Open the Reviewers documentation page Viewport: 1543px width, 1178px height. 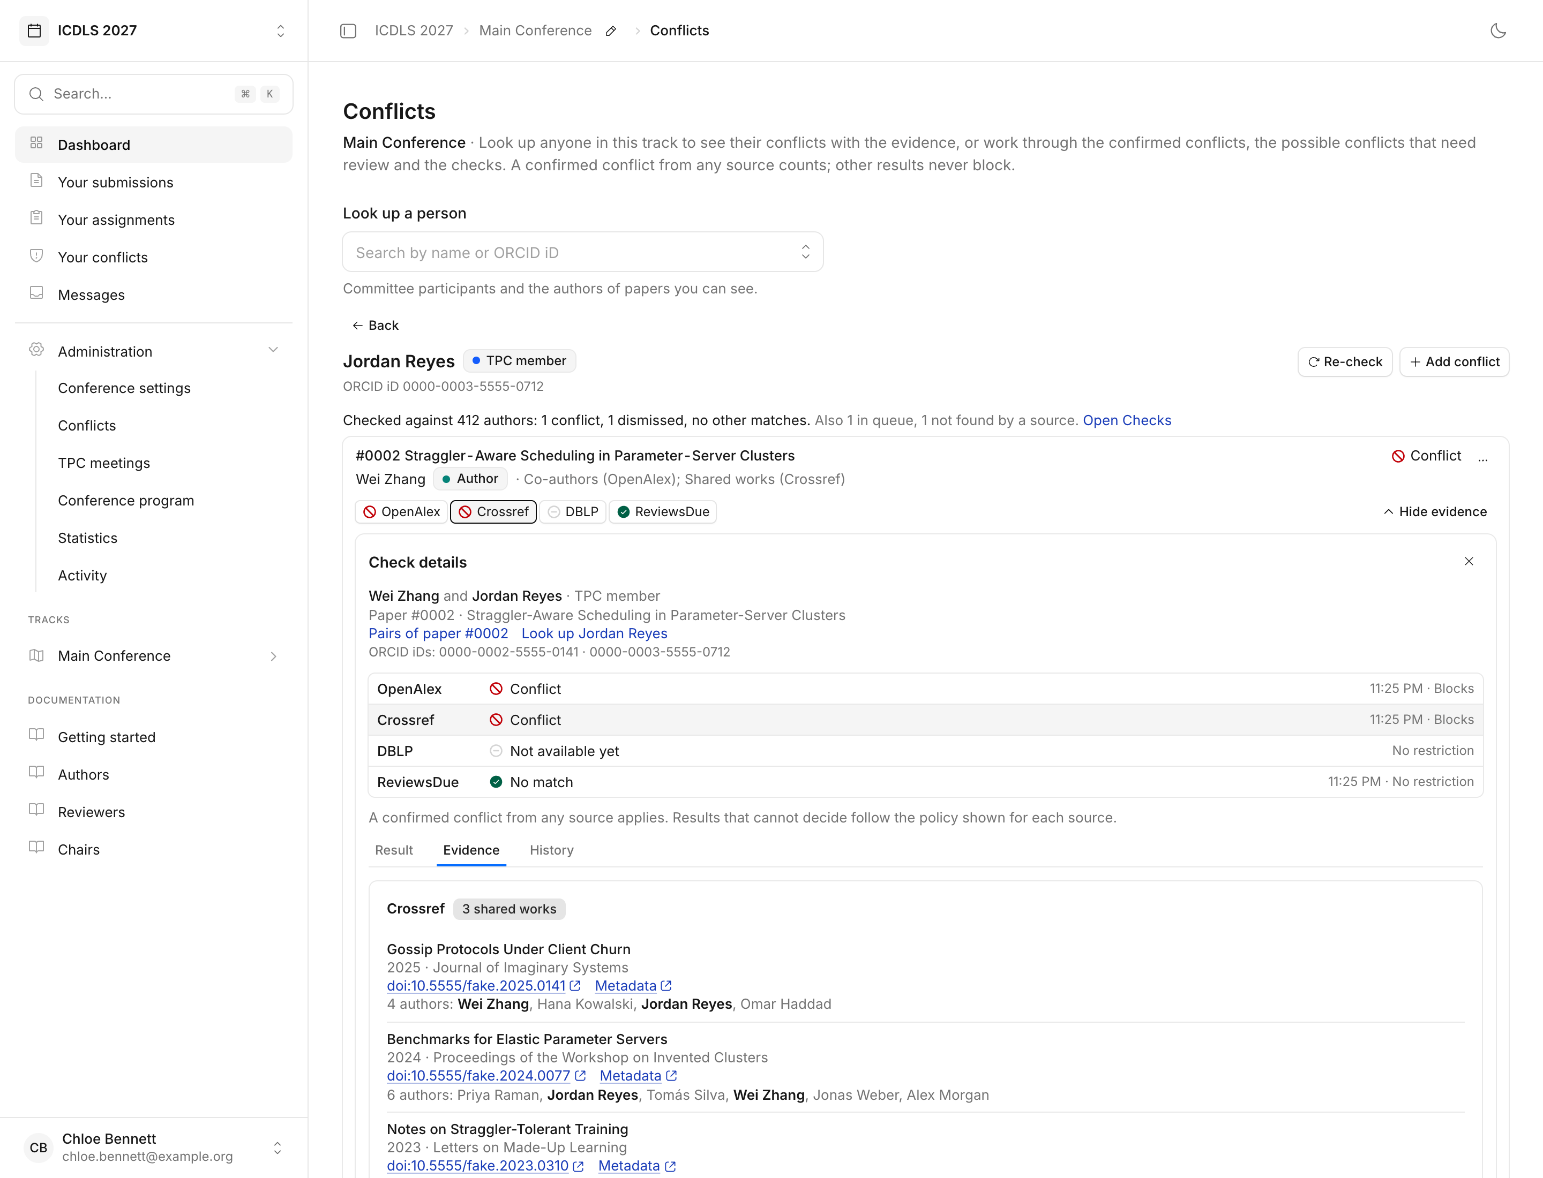[x=154, y=812]
